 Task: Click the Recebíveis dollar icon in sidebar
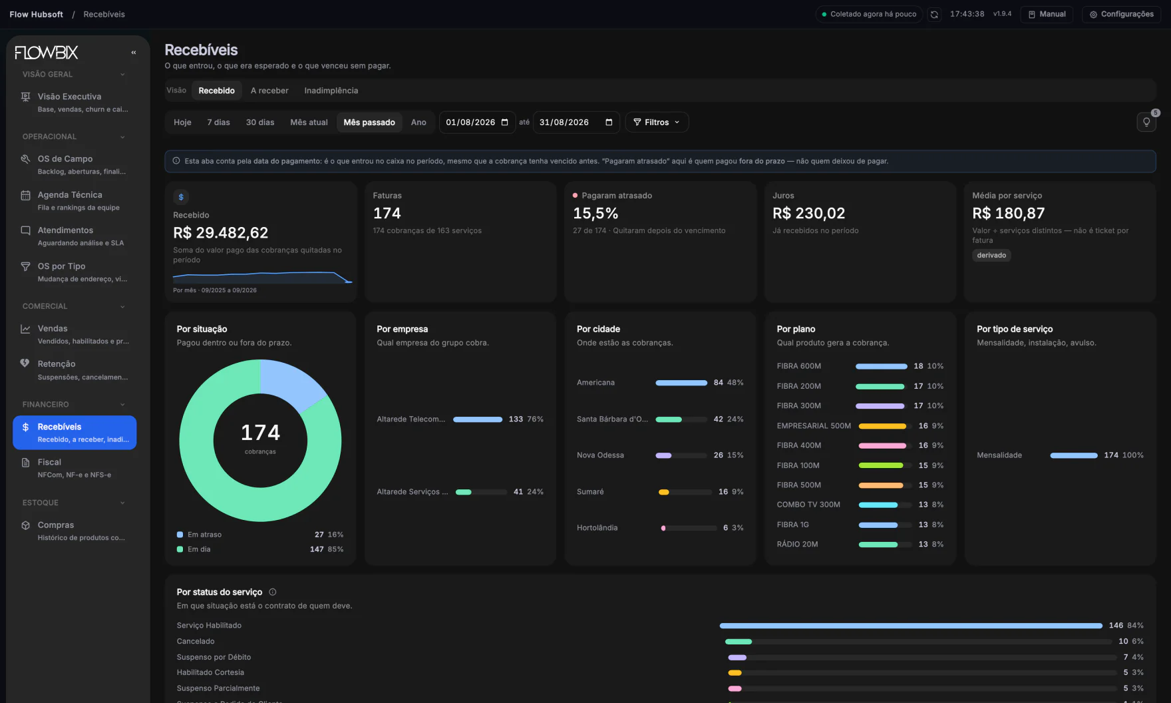pos(25,427)
